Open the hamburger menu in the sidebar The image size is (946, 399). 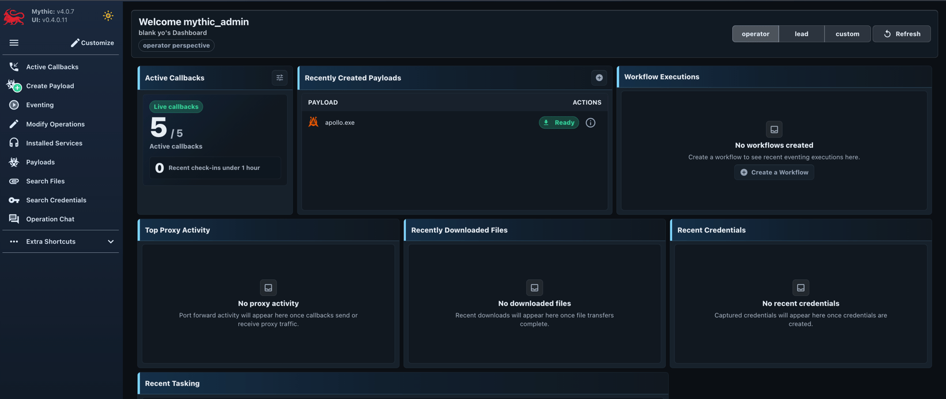pos(14,43)
